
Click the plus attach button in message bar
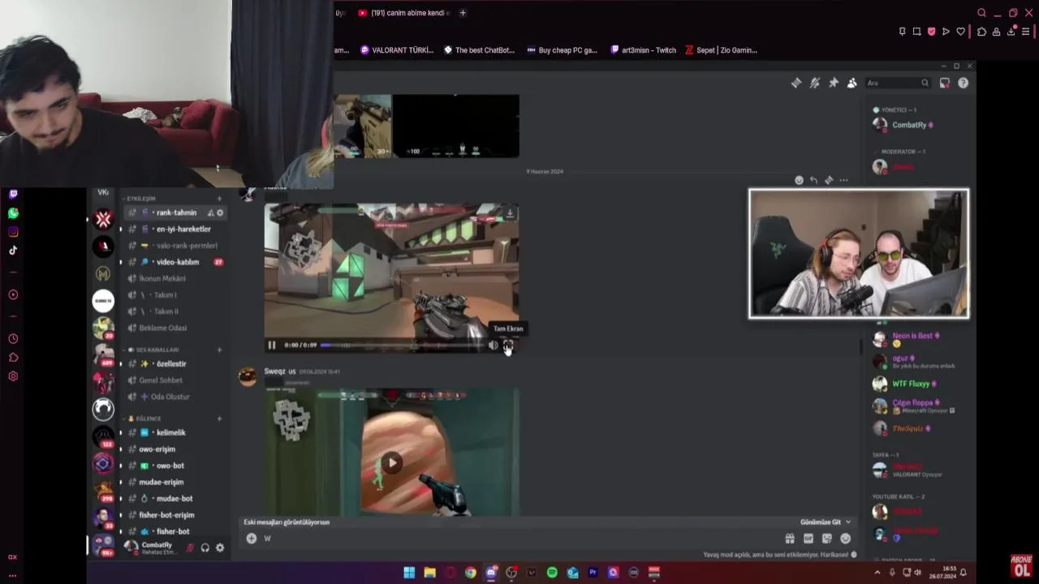252,539
